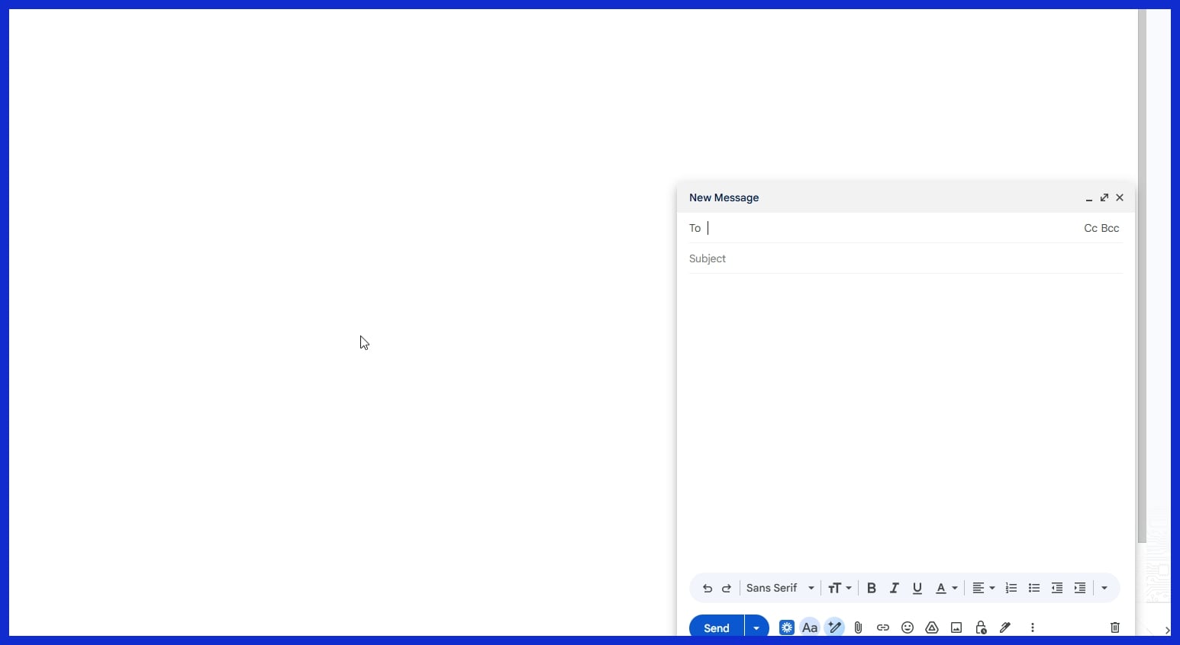This screenshot has height=645, width=1180.
Task: Open the send options arrow next to Send
Action: click(x=756, y=627)
